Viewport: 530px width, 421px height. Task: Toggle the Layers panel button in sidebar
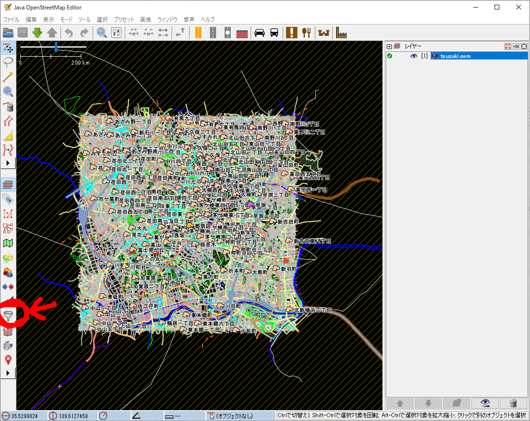click(8, 184)
